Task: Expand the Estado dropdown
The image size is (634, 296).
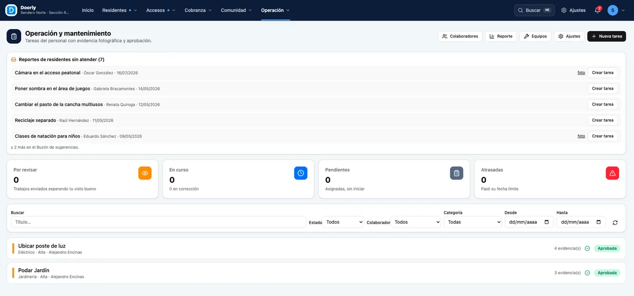Action: [x=343, y=222]
